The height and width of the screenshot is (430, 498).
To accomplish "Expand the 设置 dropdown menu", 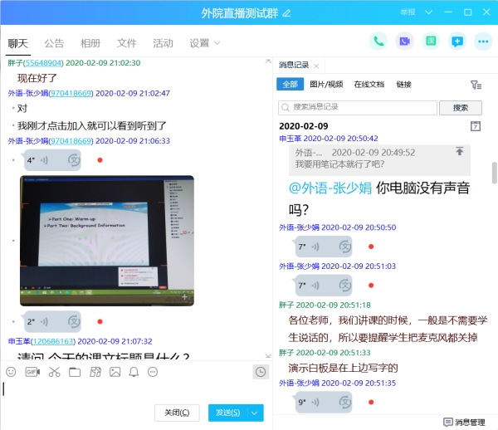I will click(x=204, y=43).
